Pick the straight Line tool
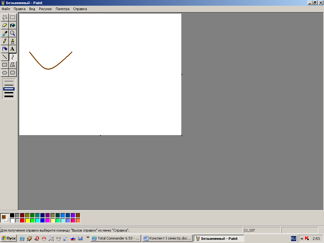Image resolution: width=324 pixels, height=243 pixels. click(x=5, y=57)
